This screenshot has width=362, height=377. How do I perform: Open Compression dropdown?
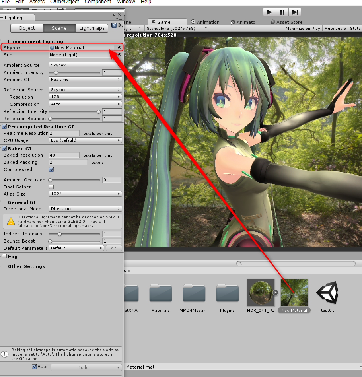click(x=85, y=104)
